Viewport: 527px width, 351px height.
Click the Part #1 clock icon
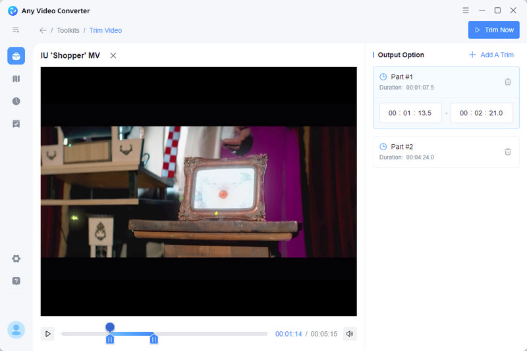383,76
